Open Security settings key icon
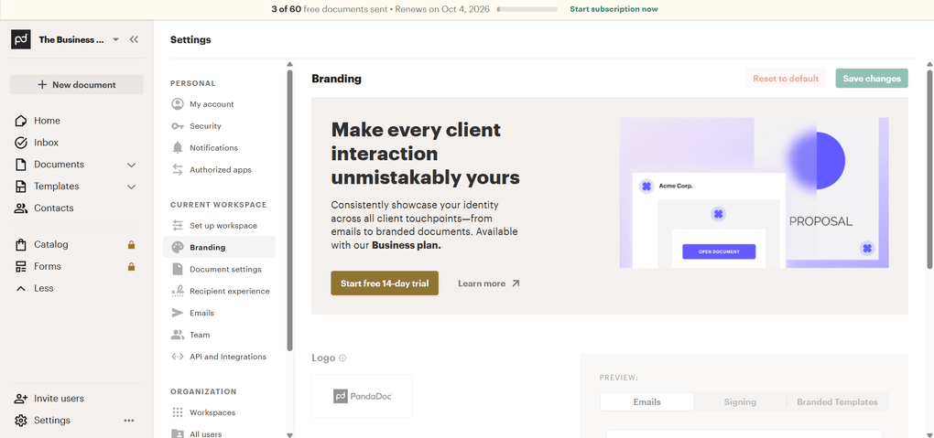The height and width of the screenshot is (438, 934). [x=178, y=126]
